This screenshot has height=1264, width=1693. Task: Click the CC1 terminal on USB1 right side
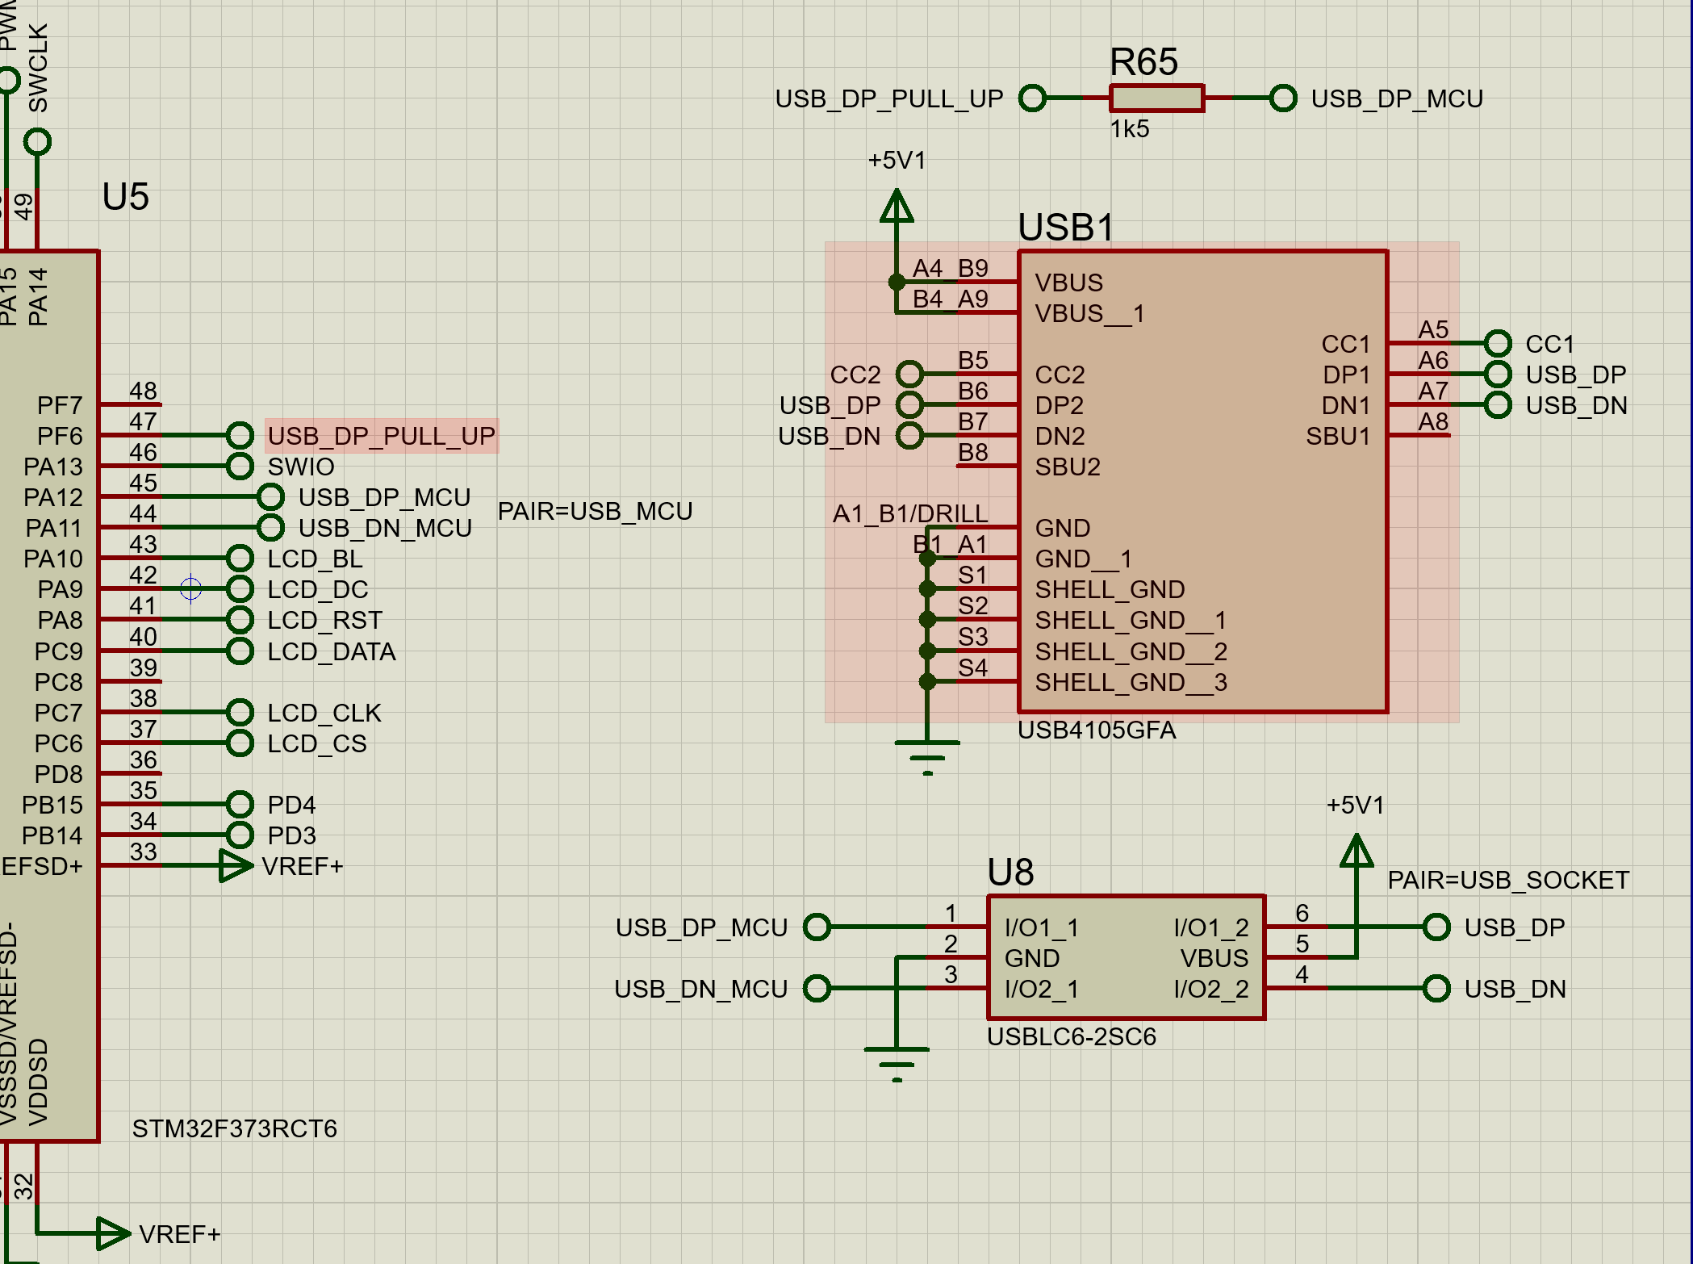[1498, 344]
